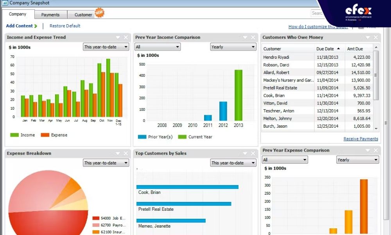Click the customer list scroll-up arrow
The height and width of the screenshot is (235, 391).
point(376,47)
